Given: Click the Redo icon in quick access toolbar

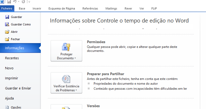Looking at the screenshot, I should 23,2.
